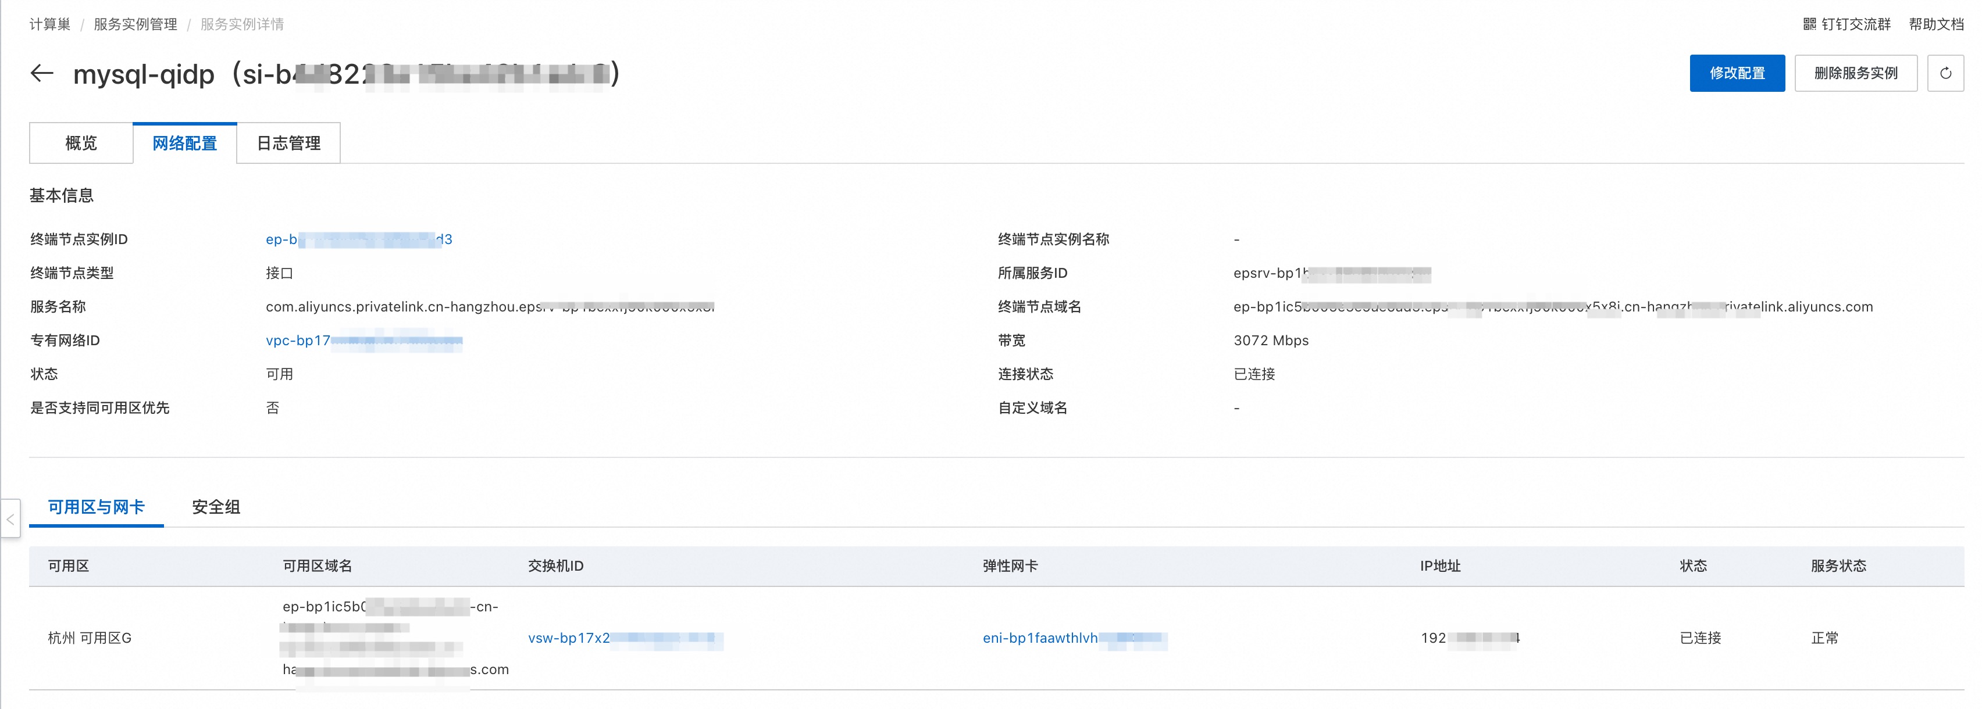Click the 弹性网卡 column header
This screenshot has height=709, width=1982.
(1010, 566)
